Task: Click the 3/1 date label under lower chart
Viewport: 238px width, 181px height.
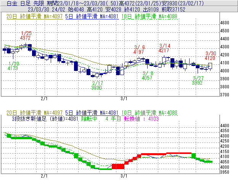Action: (x=124, y=176)
